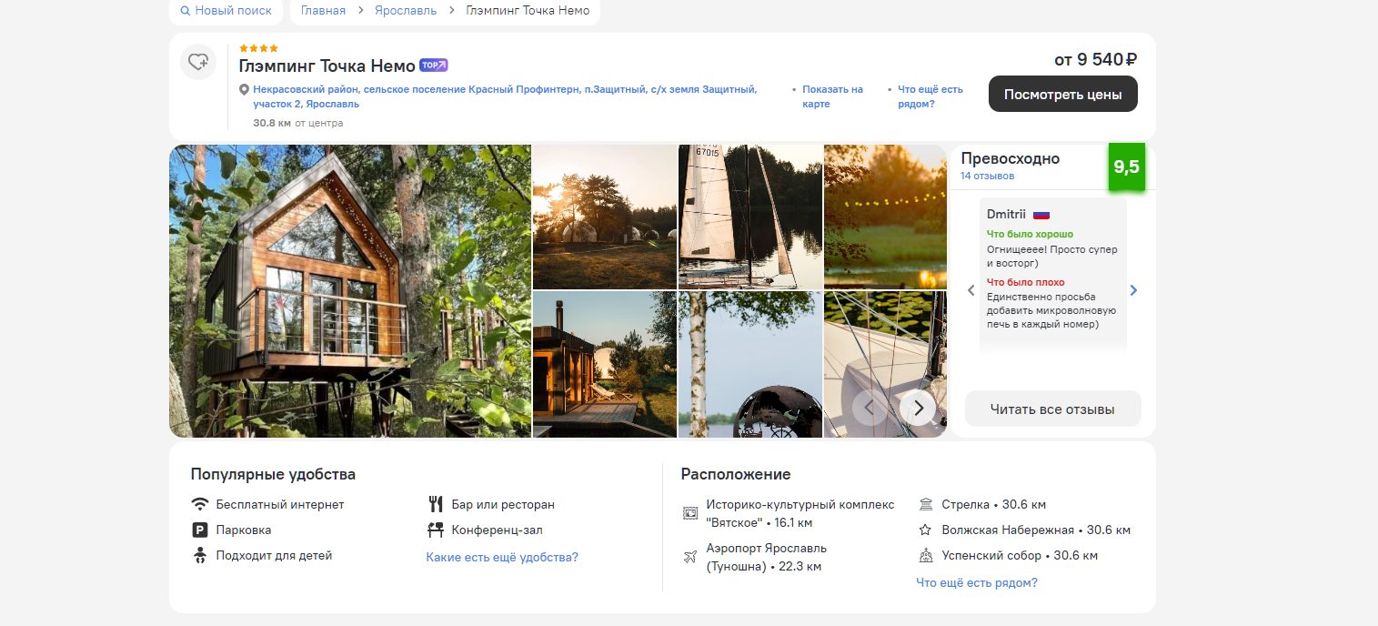Open the dark cabin with deck photo
1378x626 pixels.
click(x=604, y=364)
